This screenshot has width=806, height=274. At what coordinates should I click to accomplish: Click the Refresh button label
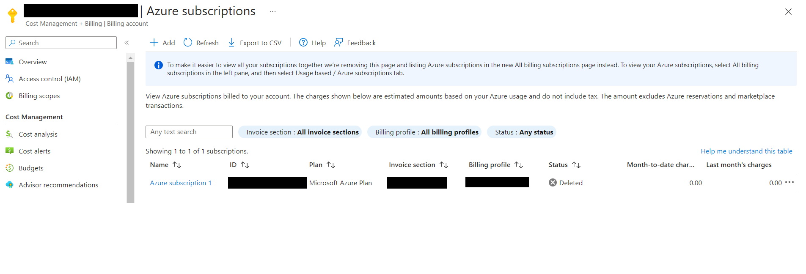point(207,43)
